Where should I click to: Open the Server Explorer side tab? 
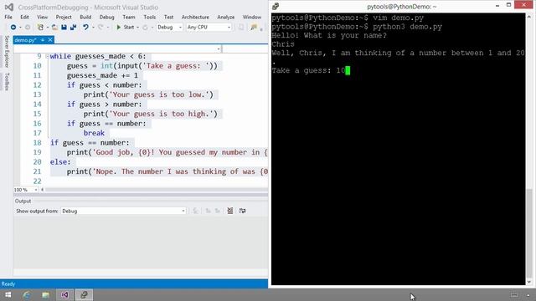pyautogui.click(x=7, y=52)
